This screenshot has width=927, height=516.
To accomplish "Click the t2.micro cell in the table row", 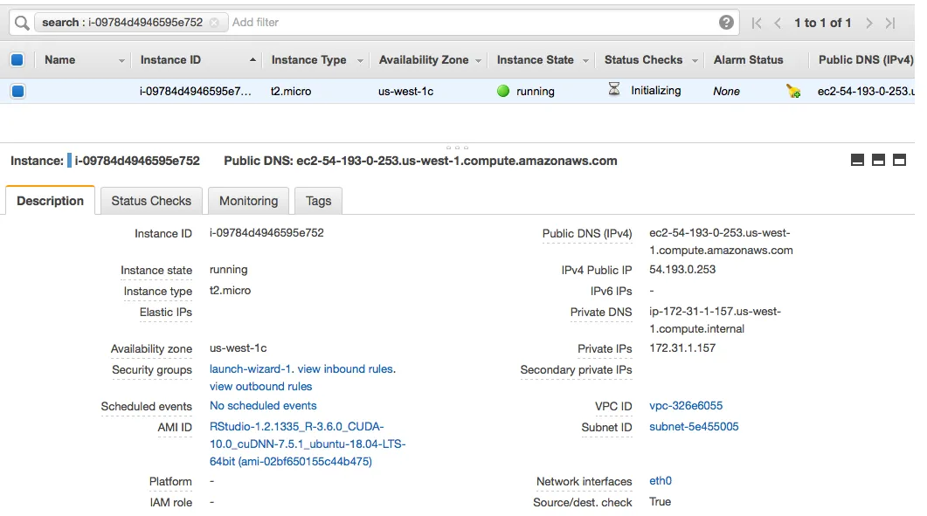I will [291, 91].
